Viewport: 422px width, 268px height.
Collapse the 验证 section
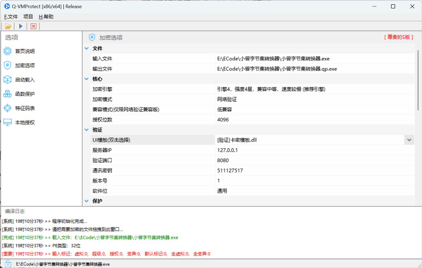pos(86,130)
